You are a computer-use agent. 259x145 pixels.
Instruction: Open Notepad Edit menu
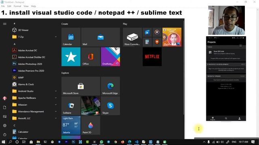tap(9, 6)
